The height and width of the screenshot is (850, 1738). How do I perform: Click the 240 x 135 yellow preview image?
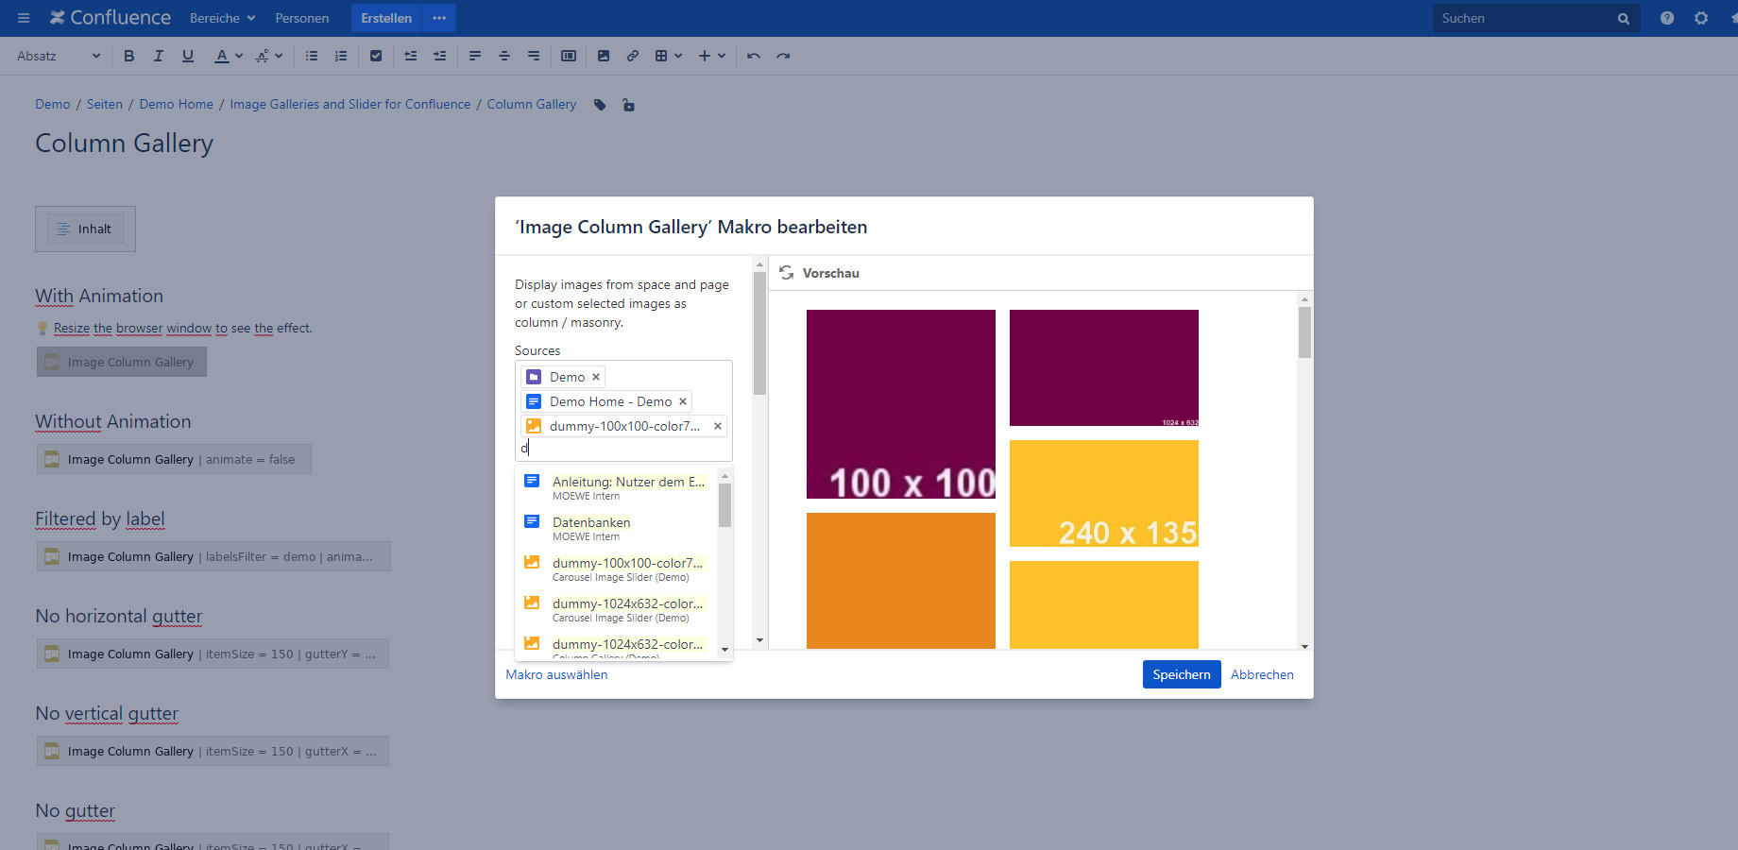1103,493
